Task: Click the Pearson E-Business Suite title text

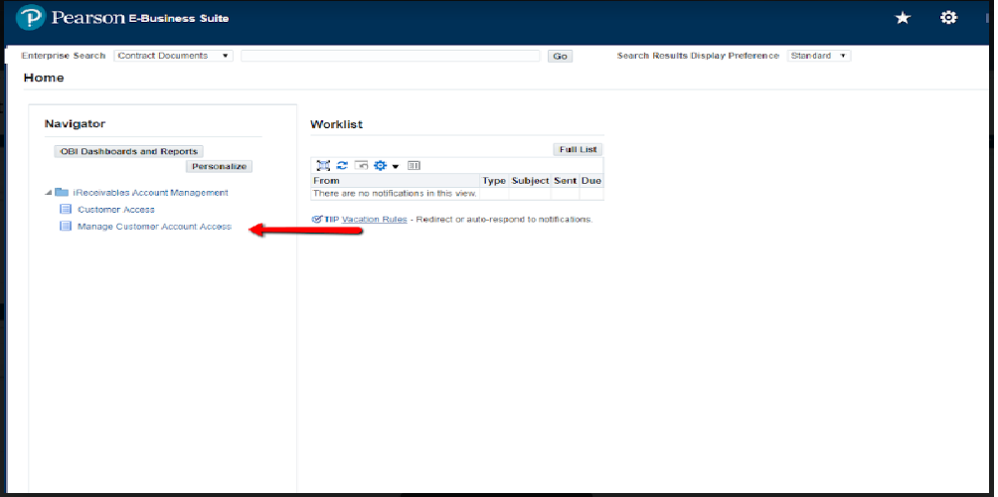Action: tap(140, 18)
